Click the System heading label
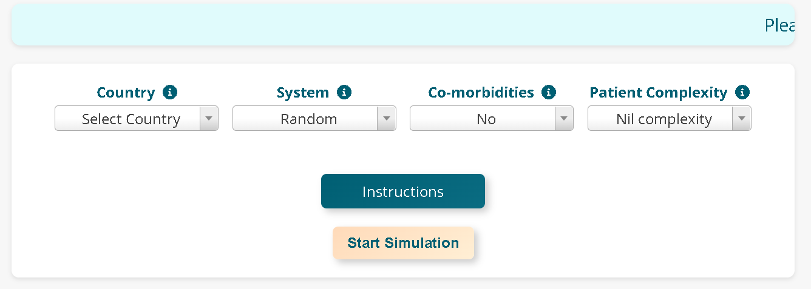 pos(303,93)
